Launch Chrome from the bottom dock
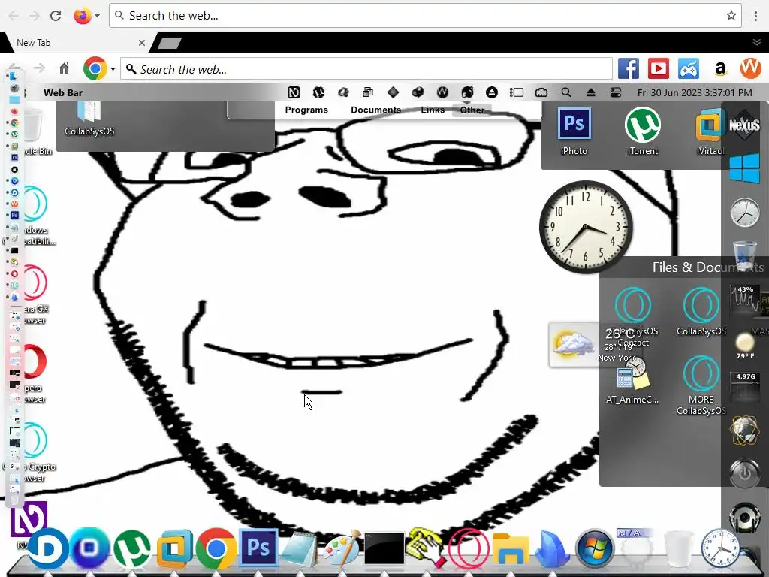Screen dimensions: 769x577 216,548
